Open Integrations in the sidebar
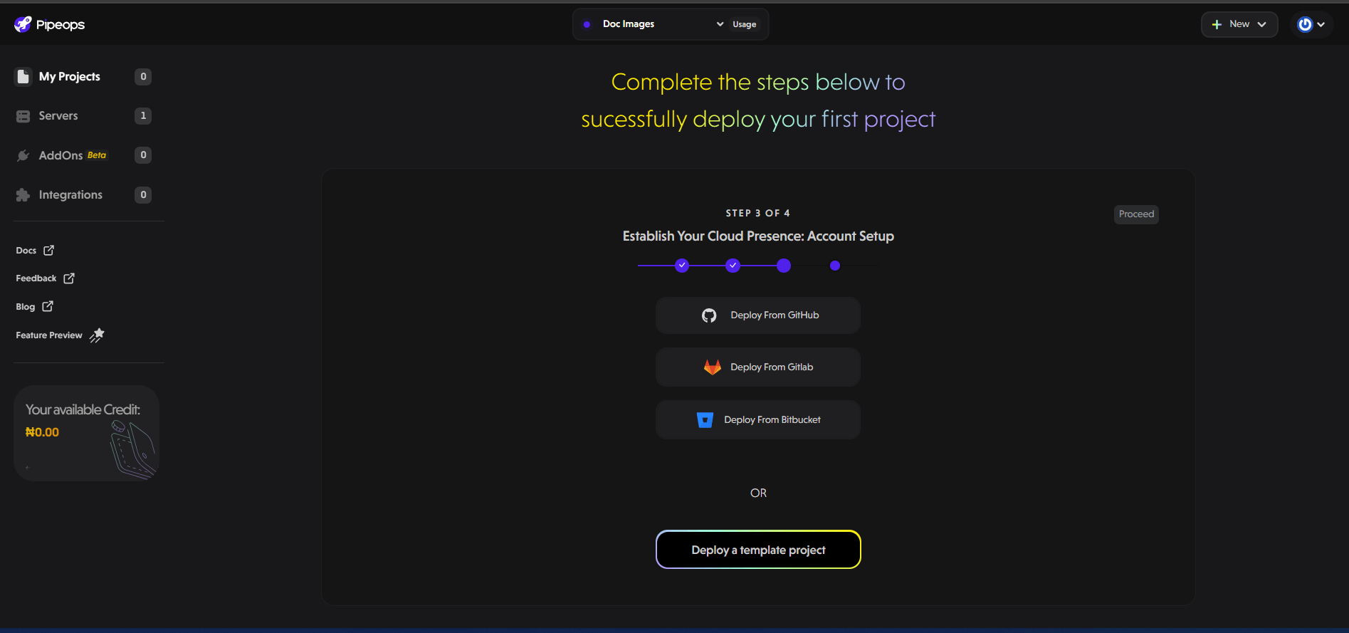Viewport: 1349px width, 633px height. coord(83,195)
